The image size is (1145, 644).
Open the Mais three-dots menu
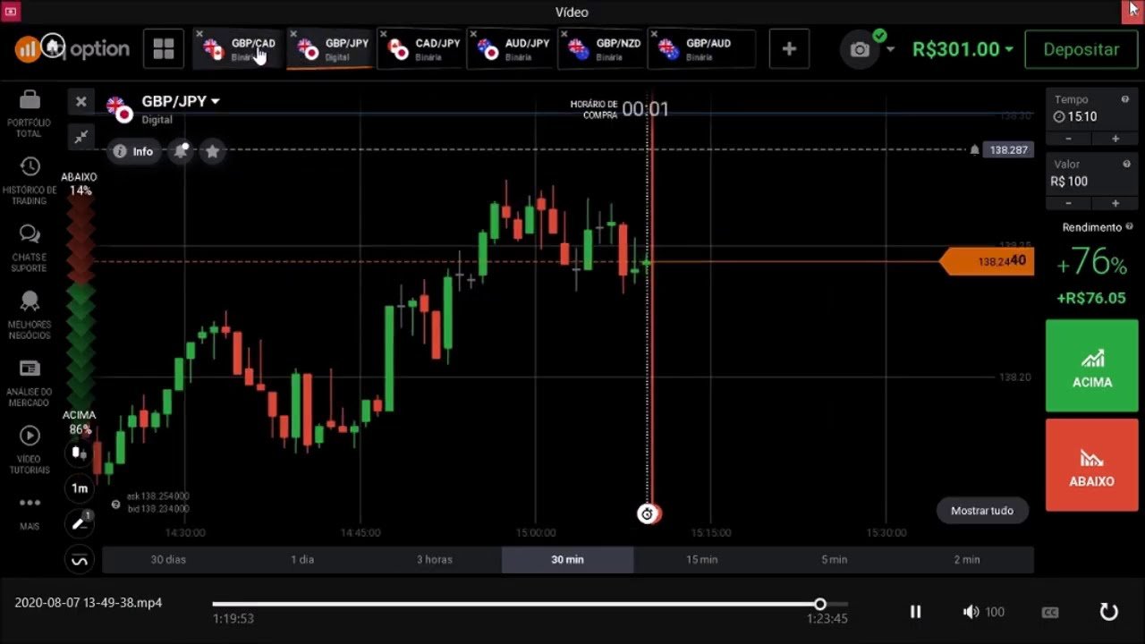30,512
